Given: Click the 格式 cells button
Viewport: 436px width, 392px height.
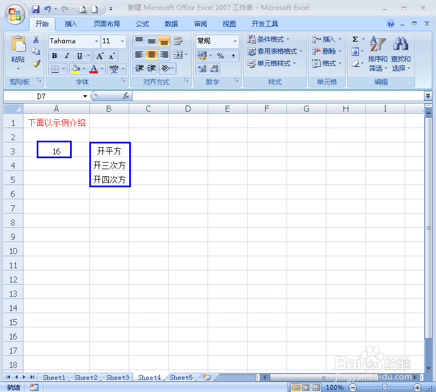Looking at the screenshot, I should 326,64.
